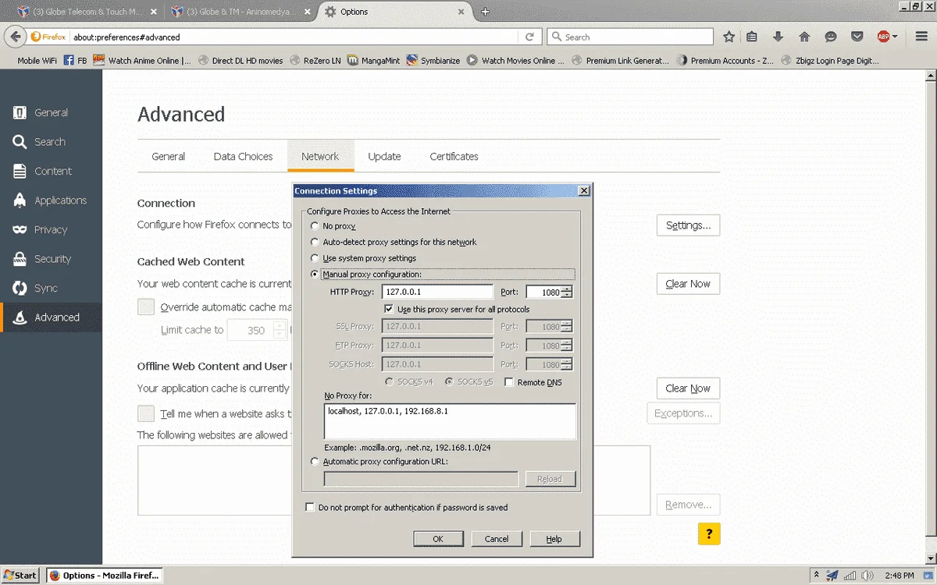Toggle Tell me when a website asks checkbox
The image size is (937, 585).
(x=146, y=413)
